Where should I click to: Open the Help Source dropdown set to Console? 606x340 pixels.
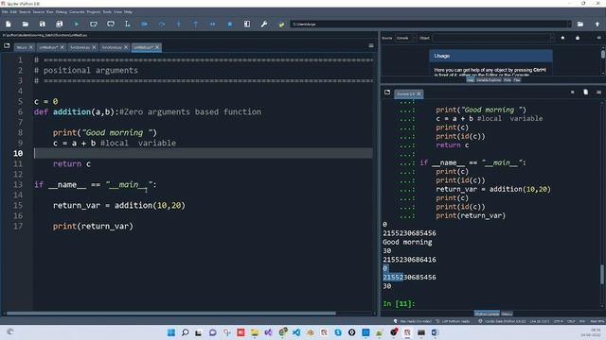(405, 38)
